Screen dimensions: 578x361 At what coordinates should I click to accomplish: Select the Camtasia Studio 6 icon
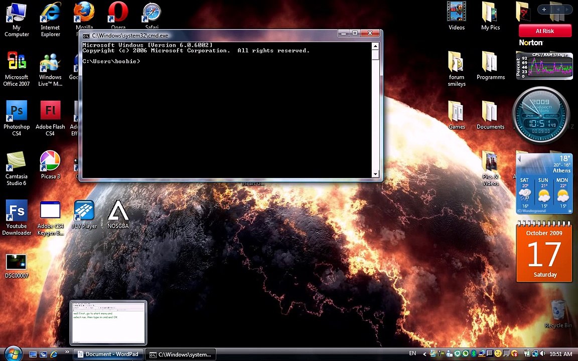(x=16, y=168)
